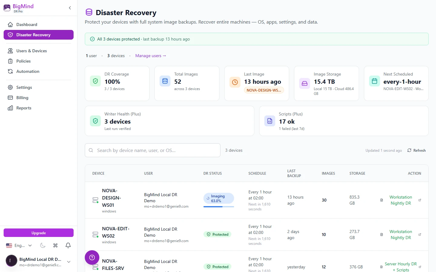Click the NOVA-EDIT-WS02 device icon

point(95,235)
